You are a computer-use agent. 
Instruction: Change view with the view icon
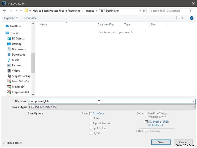178,18
